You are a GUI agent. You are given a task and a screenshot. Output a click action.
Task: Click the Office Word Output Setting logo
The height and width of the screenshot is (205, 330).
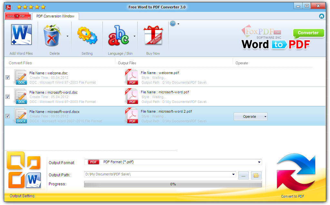click(x=24, y=170)
